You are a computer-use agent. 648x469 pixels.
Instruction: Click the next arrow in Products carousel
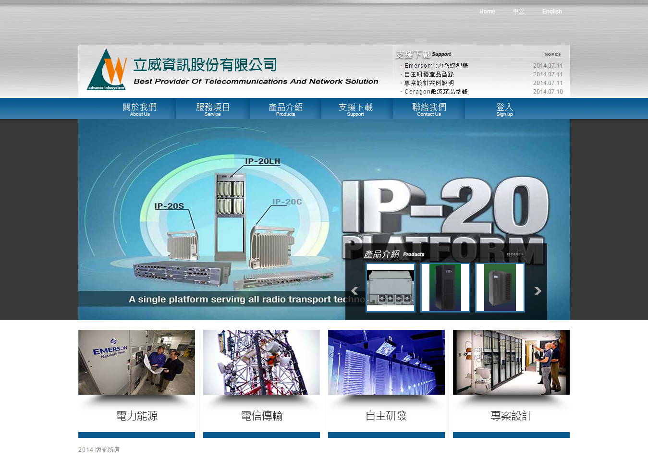538,290
